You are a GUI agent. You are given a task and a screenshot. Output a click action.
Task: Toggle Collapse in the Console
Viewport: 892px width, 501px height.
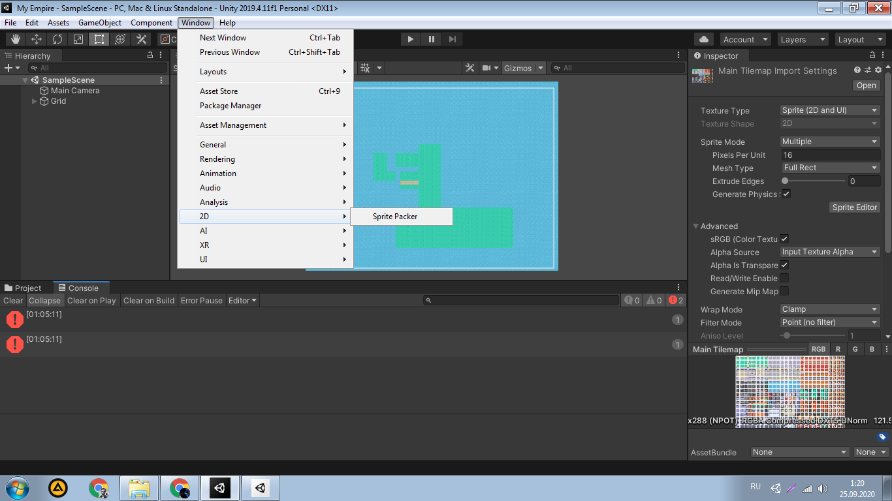click(44, 301)
